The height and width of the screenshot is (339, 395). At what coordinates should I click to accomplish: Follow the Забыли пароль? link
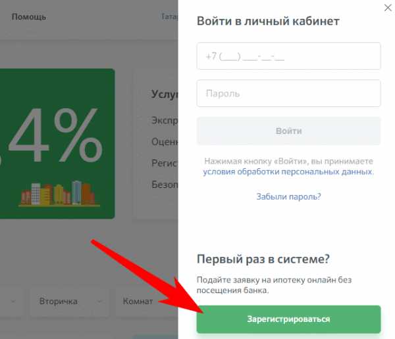pos(289,196)
